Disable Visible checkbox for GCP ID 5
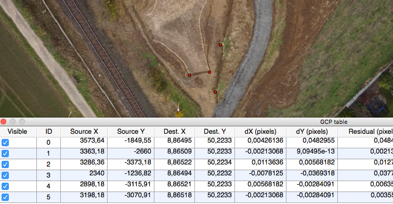Image resolution: width=393 pixels, height=204 pixels. pos(5,197)
